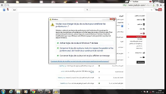This screenshot has width=166, height=94.
Task: Open the media player taskbar icon
Action: tap(26, 92)
